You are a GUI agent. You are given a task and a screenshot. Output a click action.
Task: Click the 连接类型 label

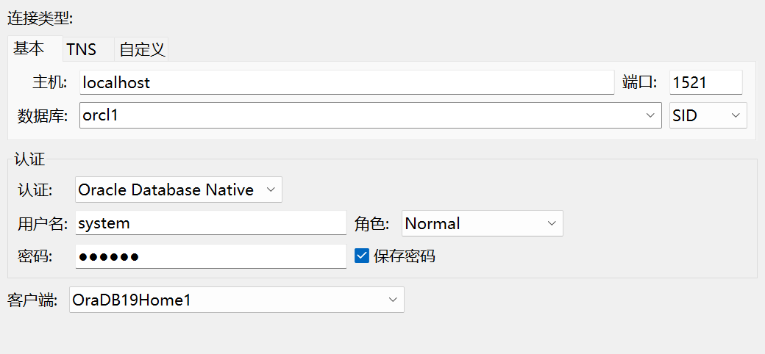(x=40, y=17)
